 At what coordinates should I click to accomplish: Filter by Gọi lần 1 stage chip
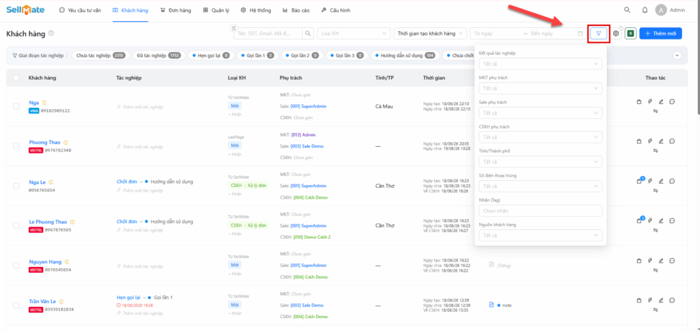coord(258,56)
